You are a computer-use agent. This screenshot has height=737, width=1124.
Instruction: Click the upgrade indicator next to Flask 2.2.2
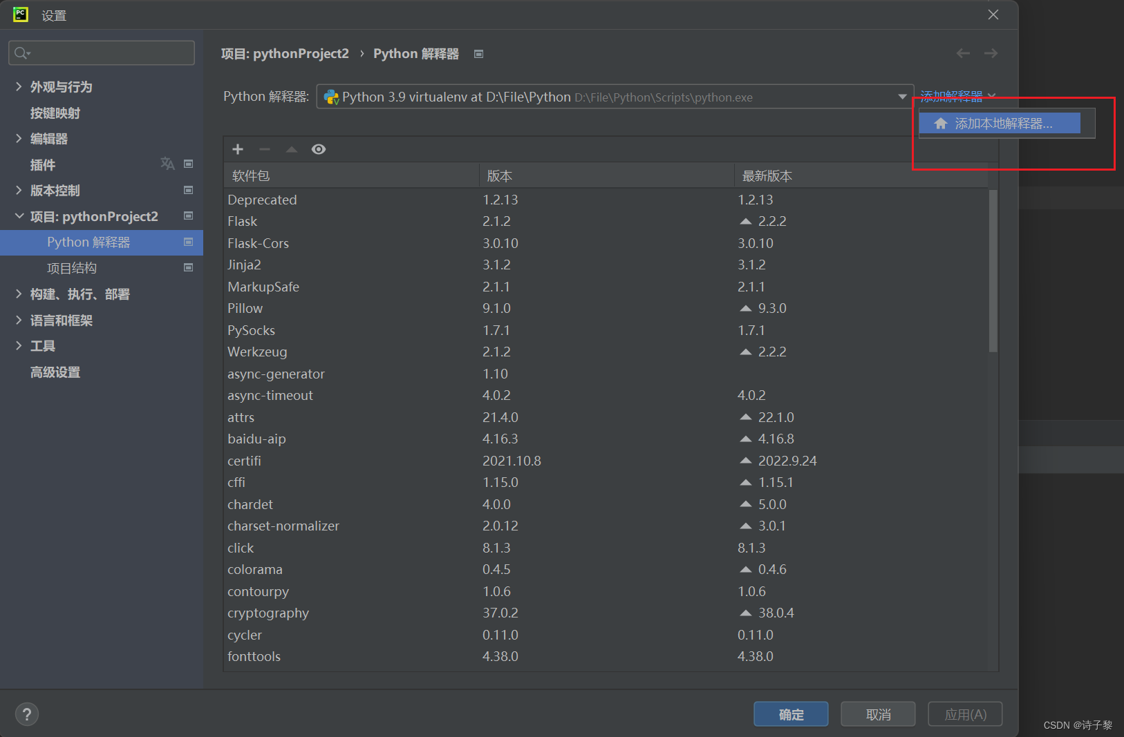(x=745, y=220)
